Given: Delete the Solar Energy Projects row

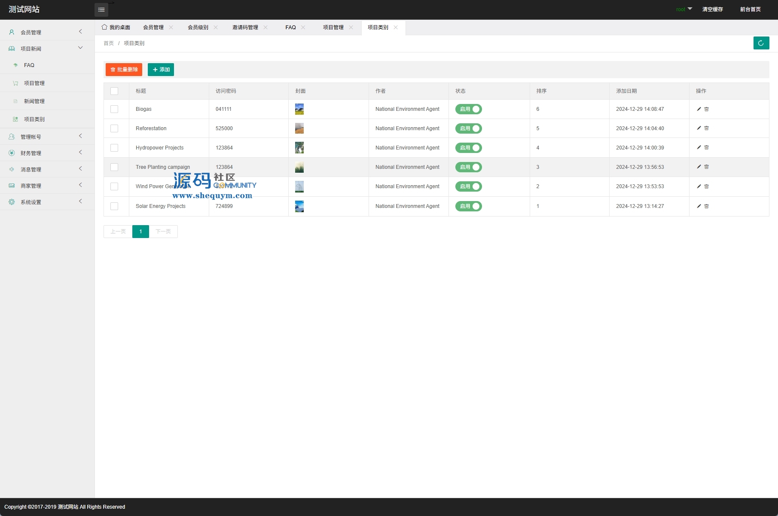Looking at the screenshot, I should coord(707,206).
